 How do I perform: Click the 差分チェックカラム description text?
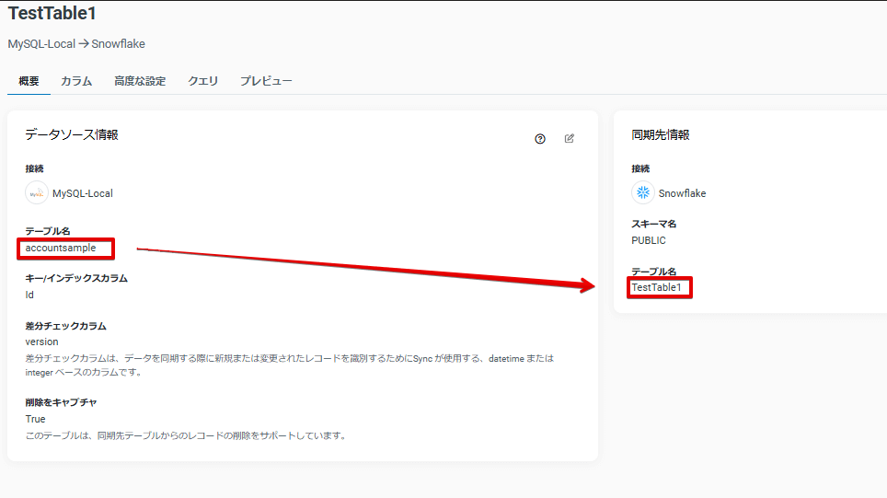tap(290, 365)
